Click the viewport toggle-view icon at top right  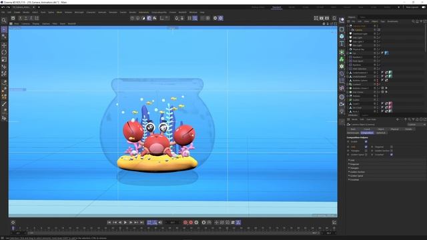click(x=335, y=24)
